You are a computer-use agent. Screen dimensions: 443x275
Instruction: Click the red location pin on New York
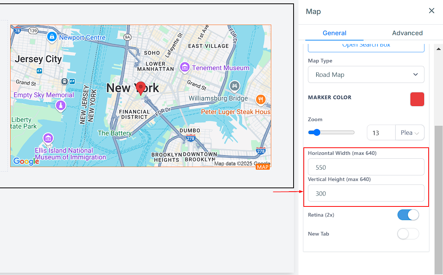(x=141, y=87)
